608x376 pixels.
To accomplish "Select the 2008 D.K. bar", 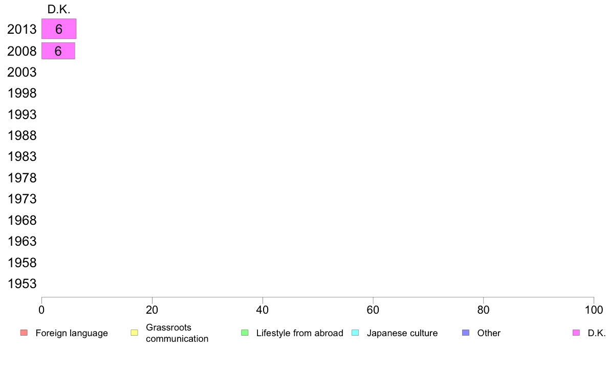I will pos(58,51).
